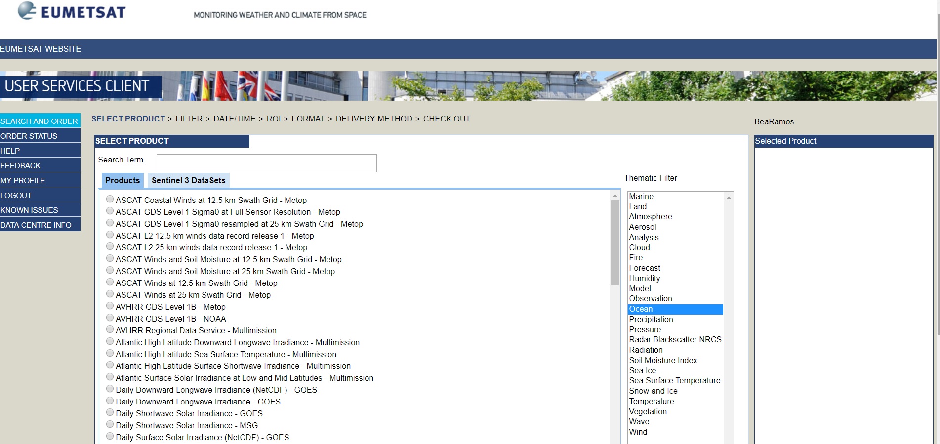
Task: Select Daily Downward Longwave Irradiance (NetCDF) - GOES
Action: pyautogui.click(x=110, y=389)
